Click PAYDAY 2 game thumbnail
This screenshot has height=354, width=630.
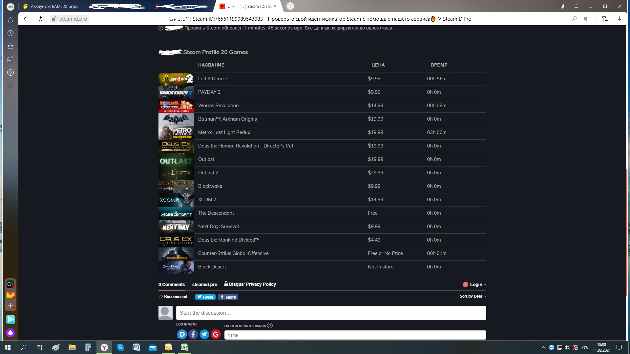pos(176,92)
